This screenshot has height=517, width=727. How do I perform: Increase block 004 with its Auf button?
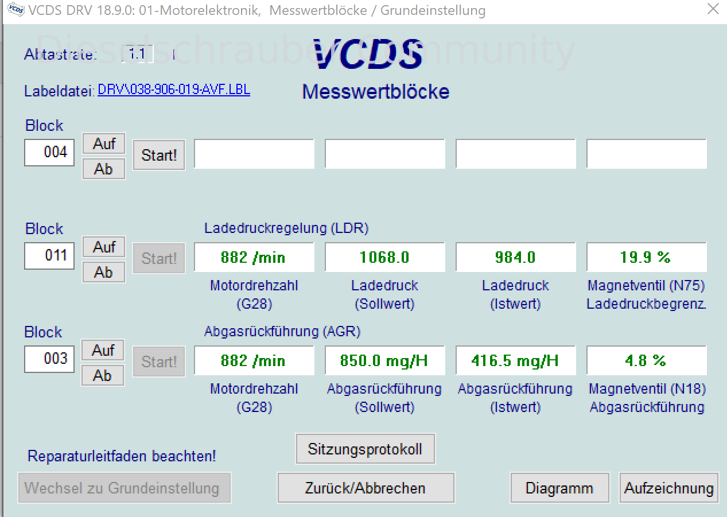104,144
